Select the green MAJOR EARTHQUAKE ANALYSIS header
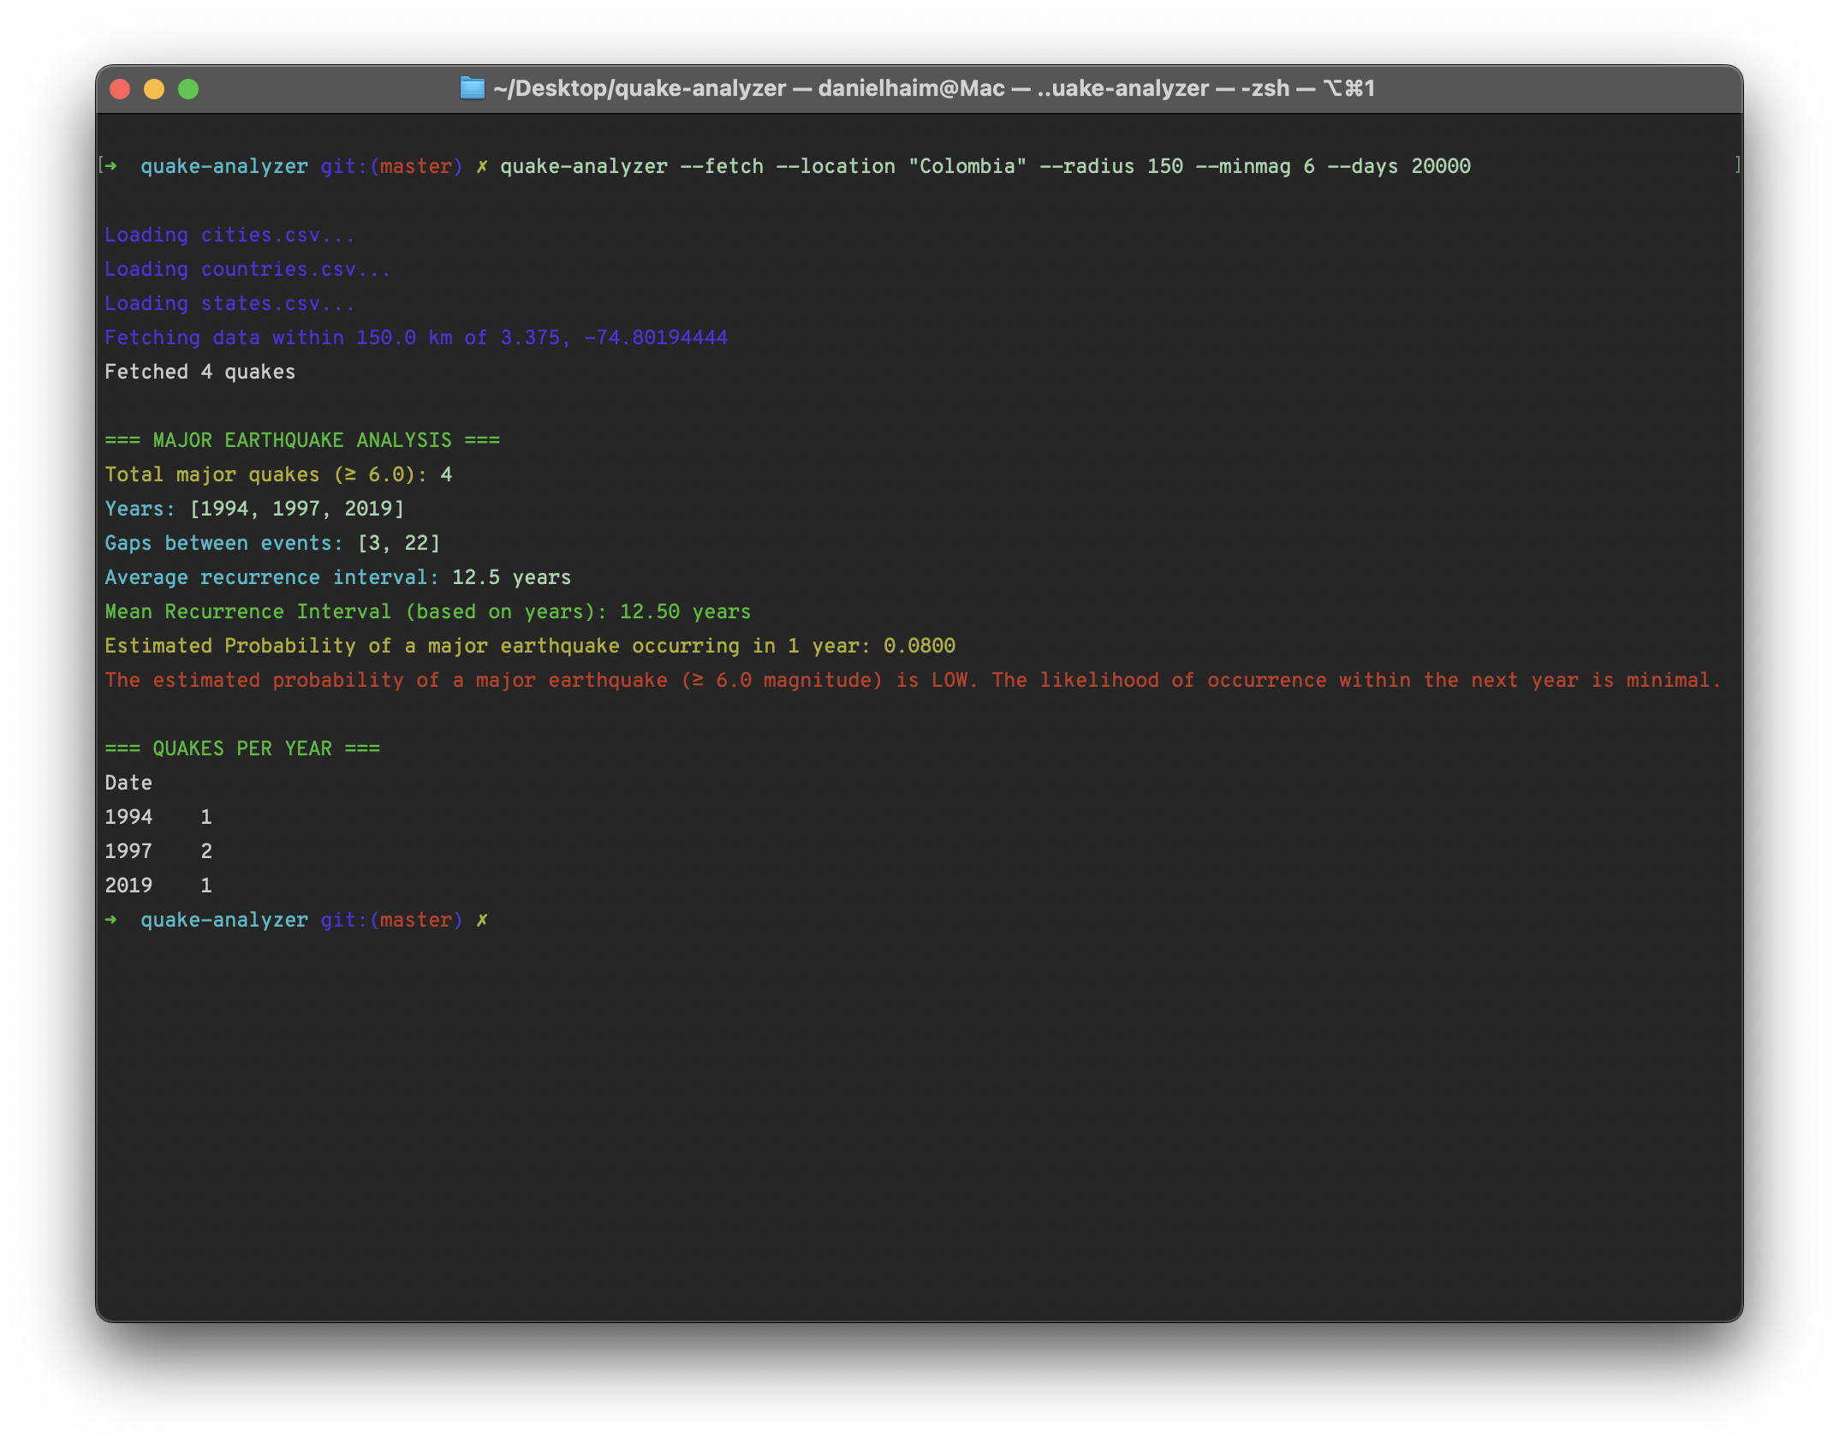 301,439
